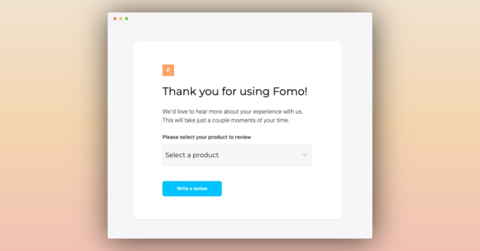The height and width of the screenshot is (251, 480).
Task: Click the word 'review' in the field label
Action: [243, 137]
